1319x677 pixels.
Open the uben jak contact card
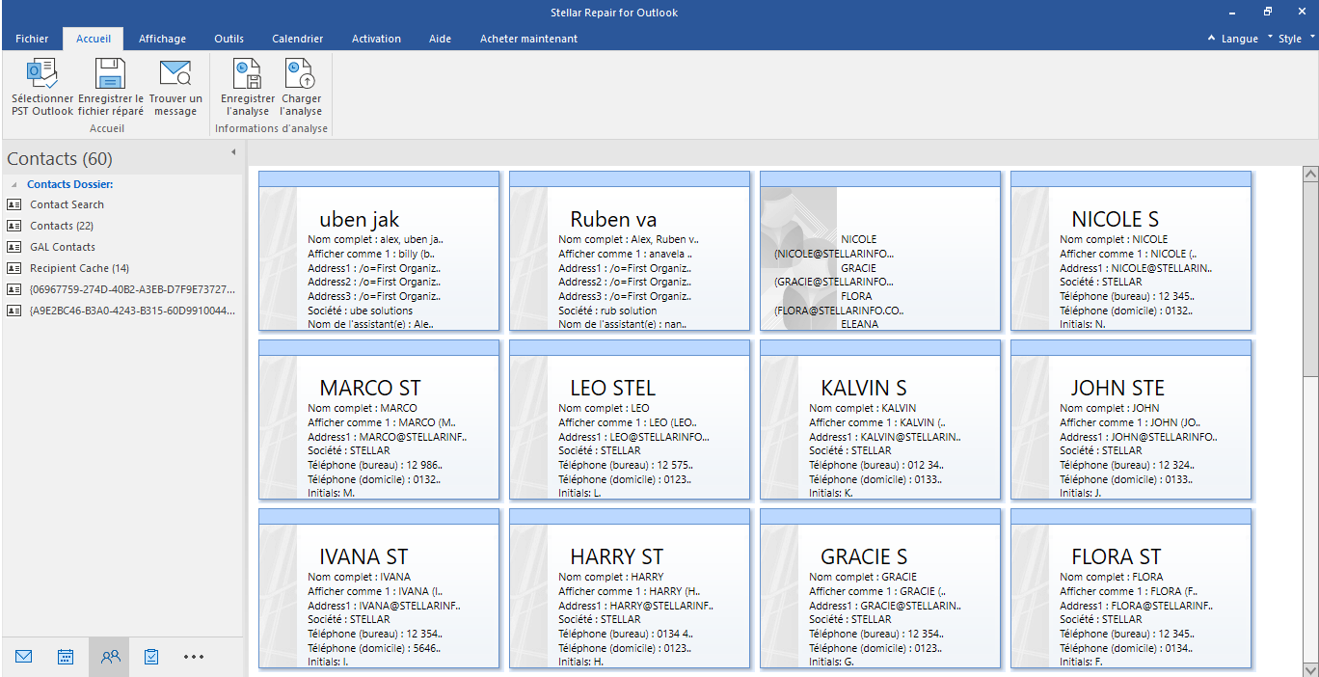pyautogui.click(x=379, y=251)
